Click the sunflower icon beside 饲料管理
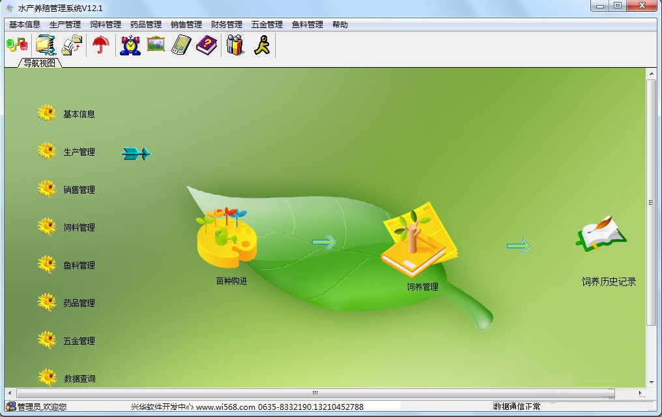Image resolution: width=662 pixels, height=417 pixels. pos(46,227)
